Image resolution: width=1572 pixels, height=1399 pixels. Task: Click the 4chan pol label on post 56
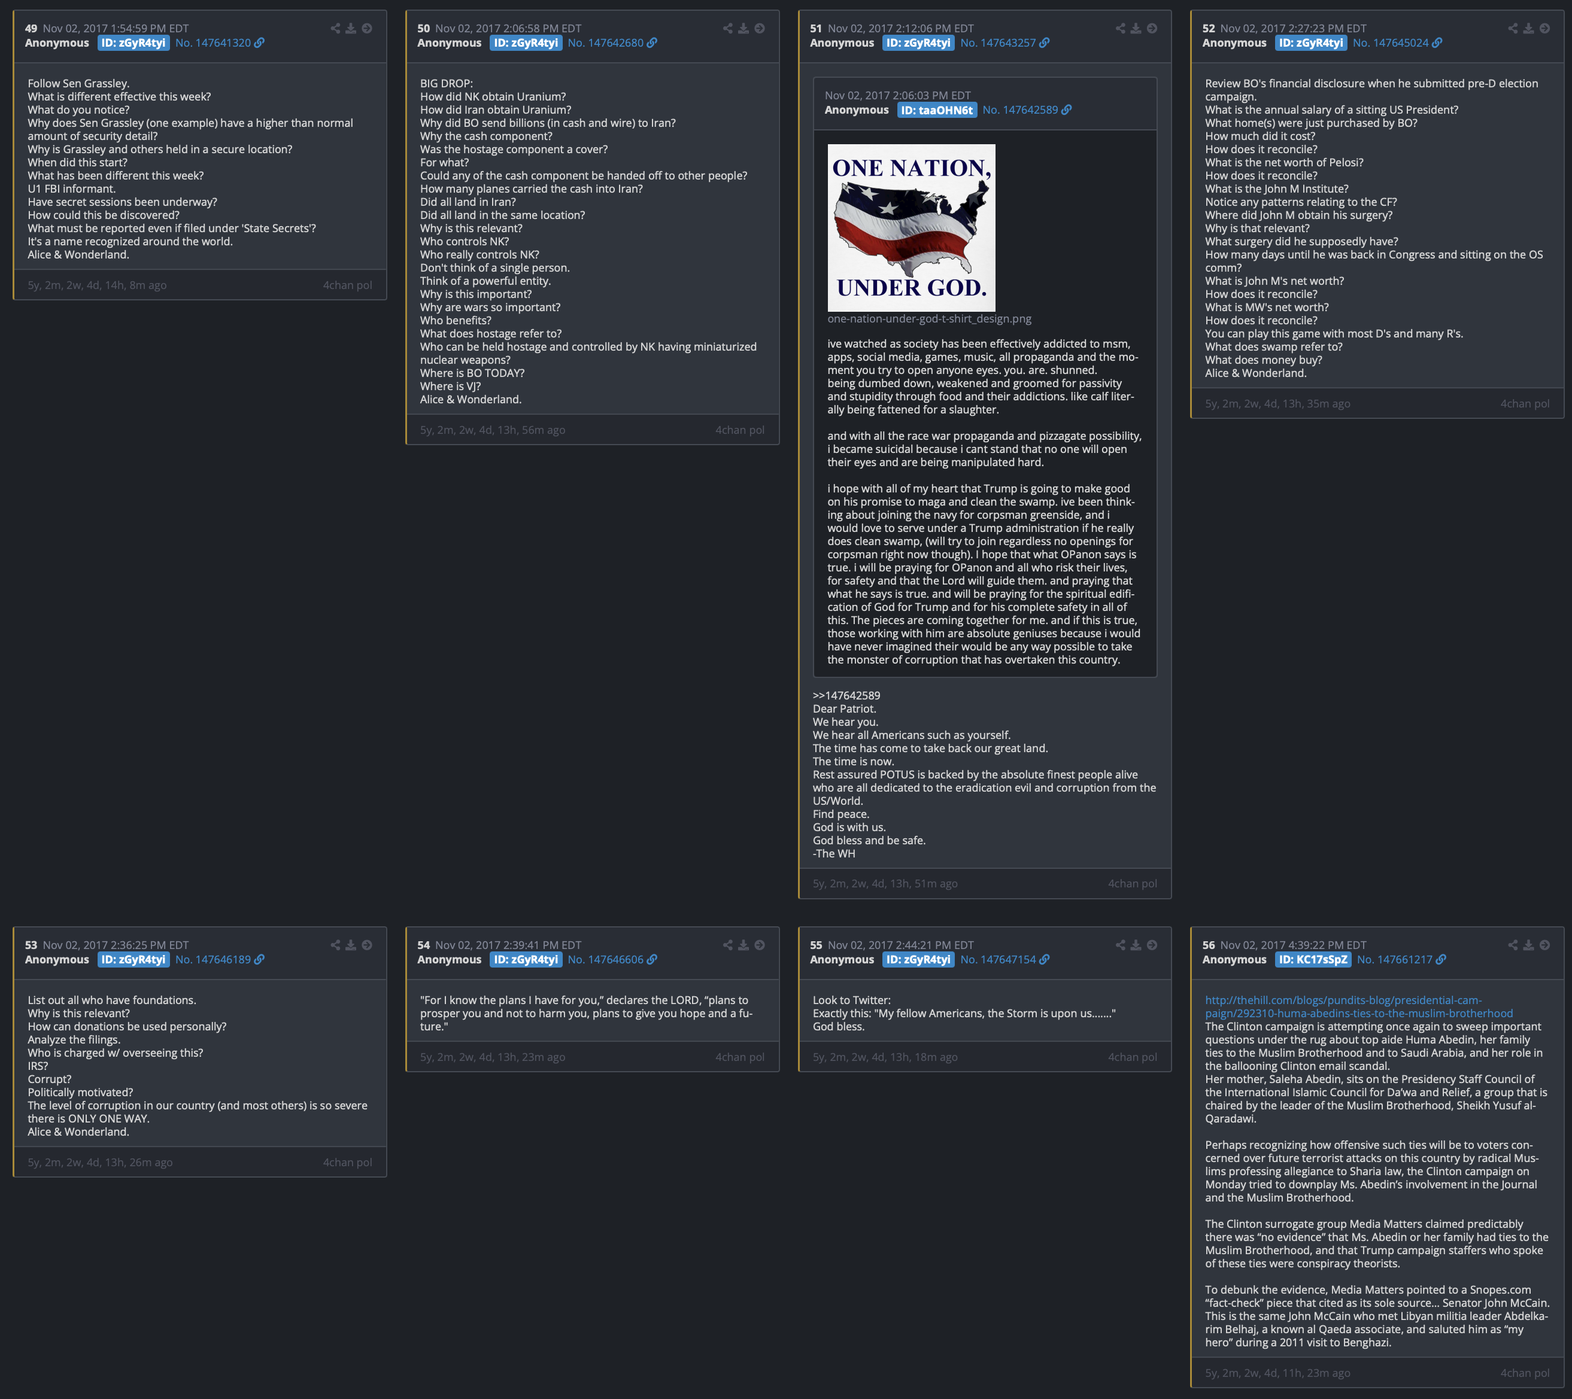(x=1525, y=1373)
